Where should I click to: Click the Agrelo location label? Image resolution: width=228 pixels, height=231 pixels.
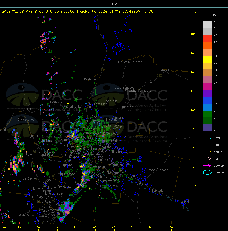67,165
